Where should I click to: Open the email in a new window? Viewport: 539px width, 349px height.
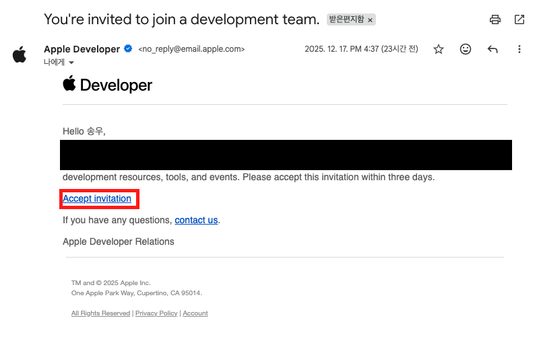tap(519, 20)
